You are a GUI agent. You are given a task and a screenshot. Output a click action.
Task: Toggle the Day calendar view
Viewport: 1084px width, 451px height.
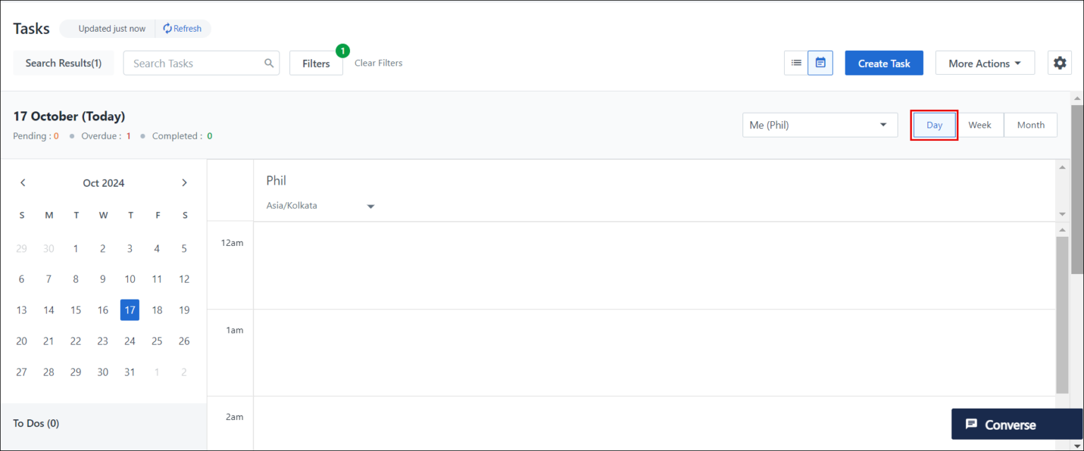pos(934,125)
